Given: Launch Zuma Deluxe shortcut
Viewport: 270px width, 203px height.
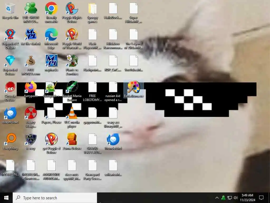Looking at the screenshot, I should click(72, 142).
